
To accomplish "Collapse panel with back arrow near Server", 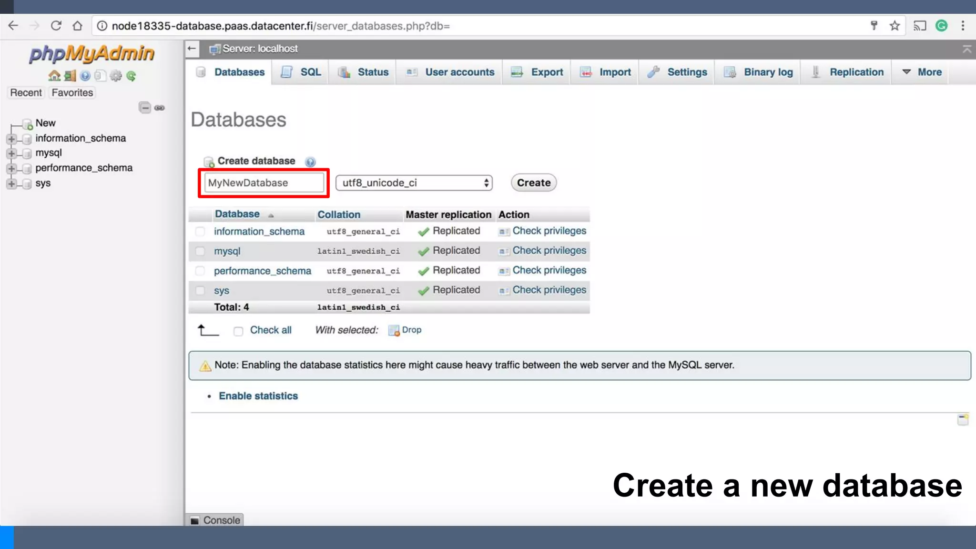I will 192,49.
